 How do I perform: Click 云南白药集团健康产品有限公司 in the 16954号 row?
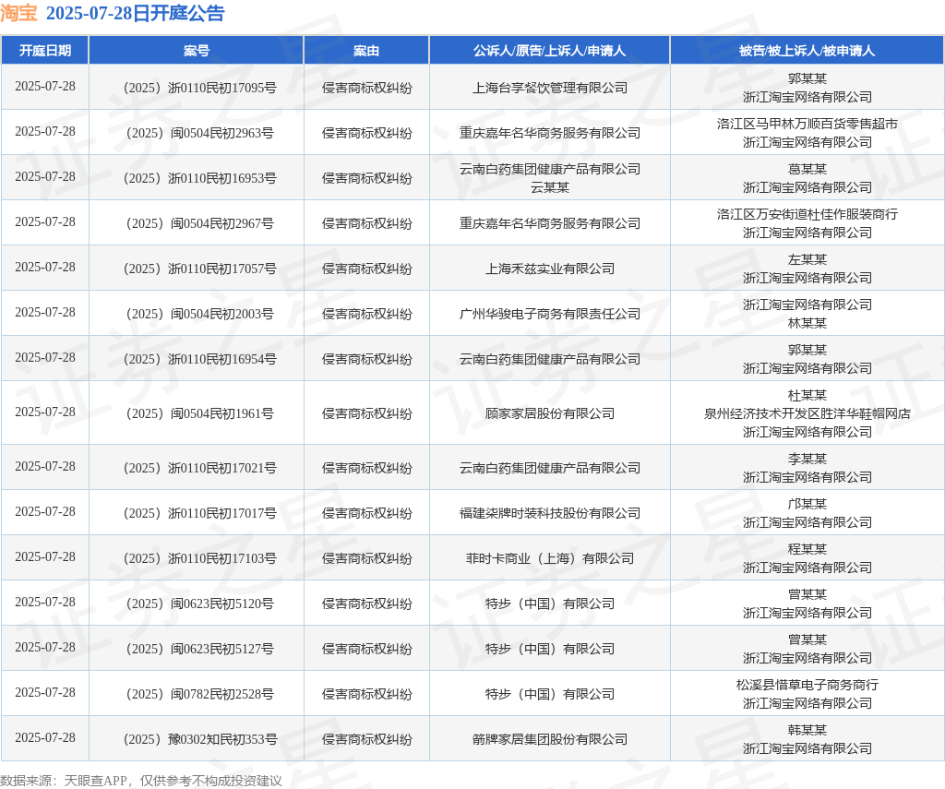550,359
